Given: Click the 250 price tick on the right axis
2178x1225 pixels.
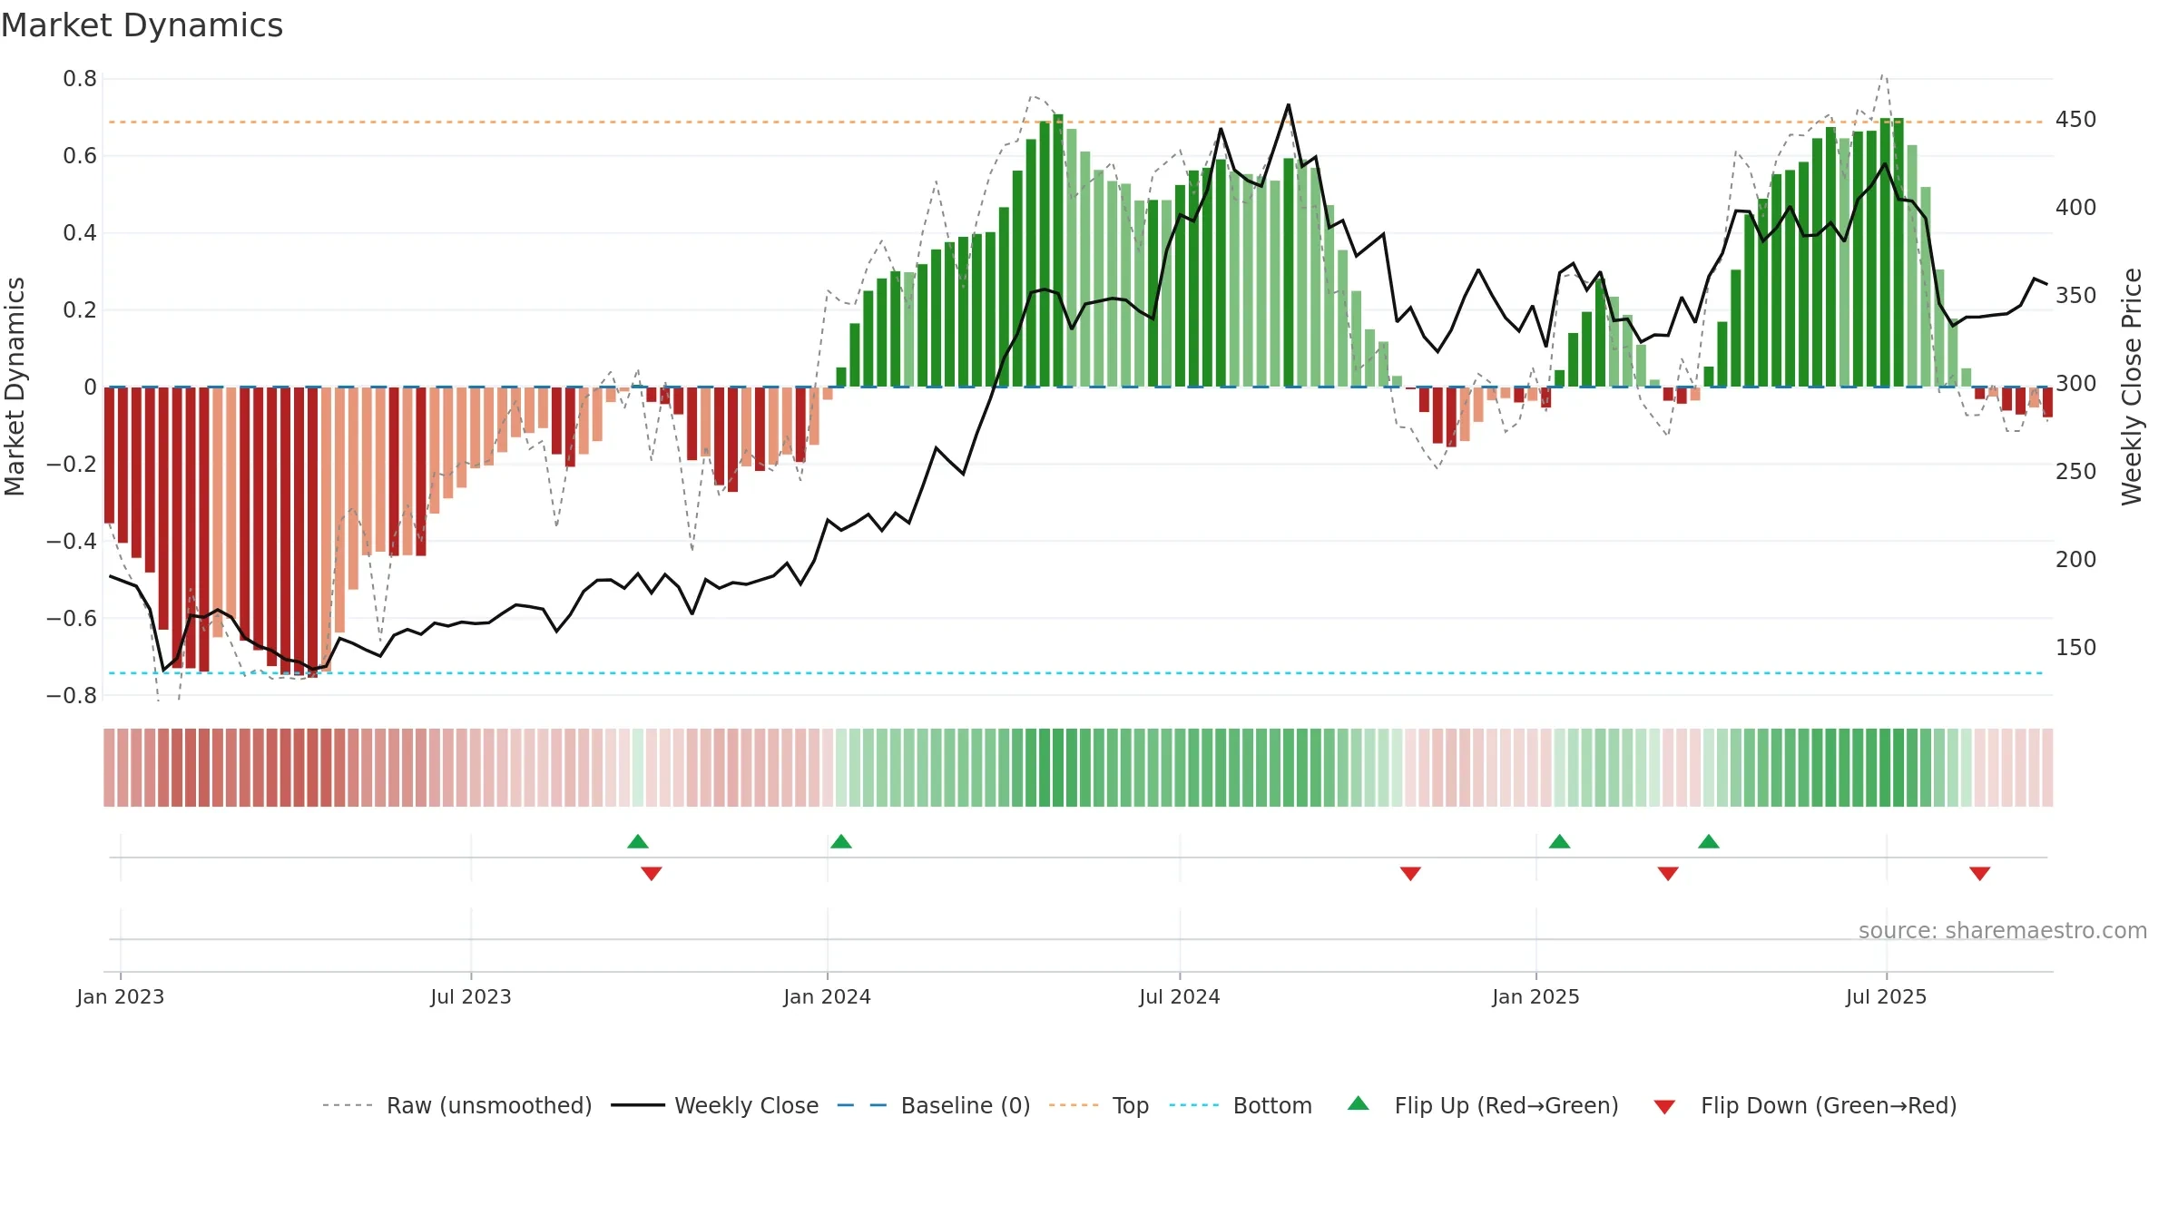Looking at the screenshot, I should pos(2076,472).
